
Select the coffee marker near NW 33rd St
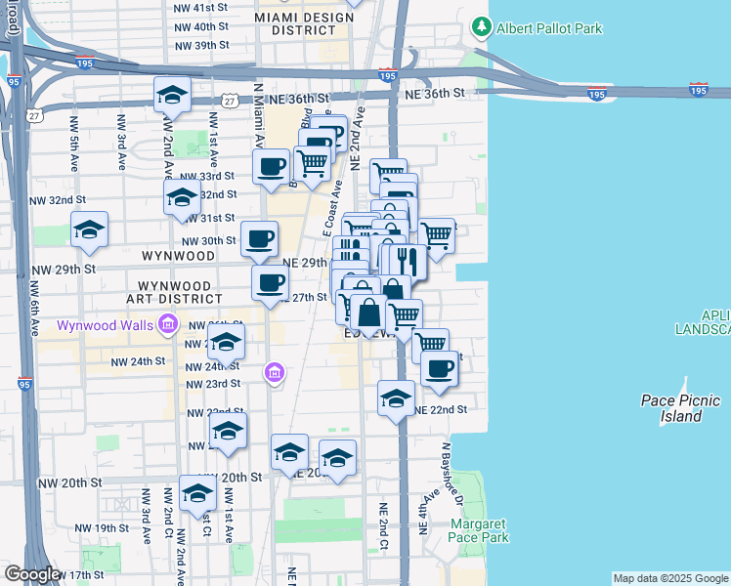(x=271, y=164)
